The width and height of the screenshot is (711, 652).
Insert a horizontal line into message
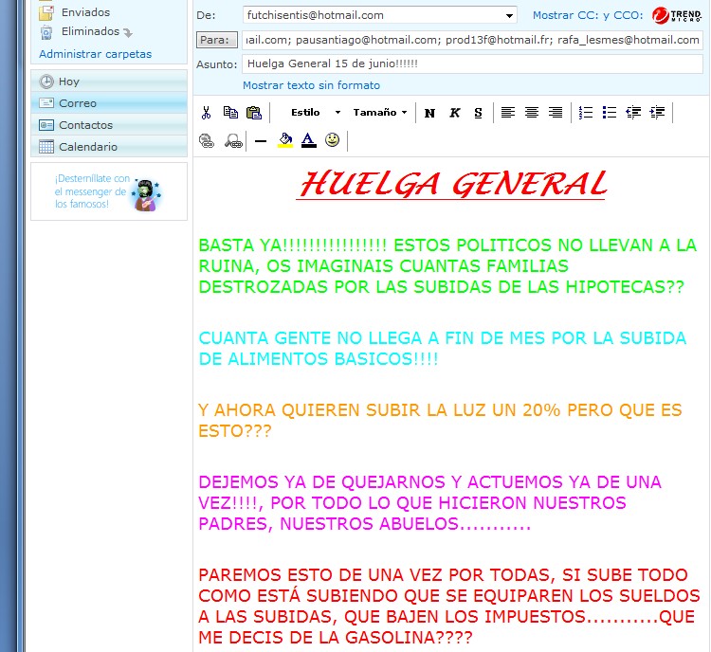(x=261, y=140)
